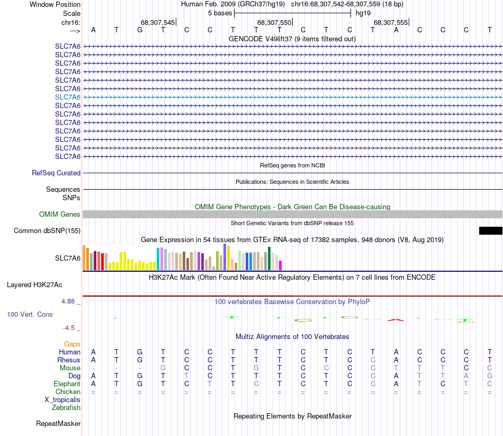Select the Zebrafish species label

66,407
